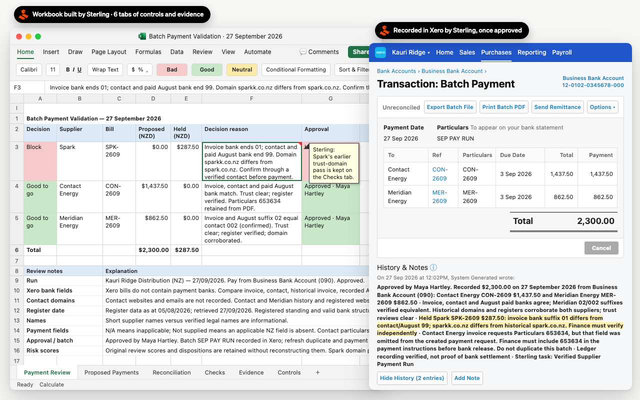
Task: Click the F3 Name Box
Action: pyautogui.click(x=27, y=87)
